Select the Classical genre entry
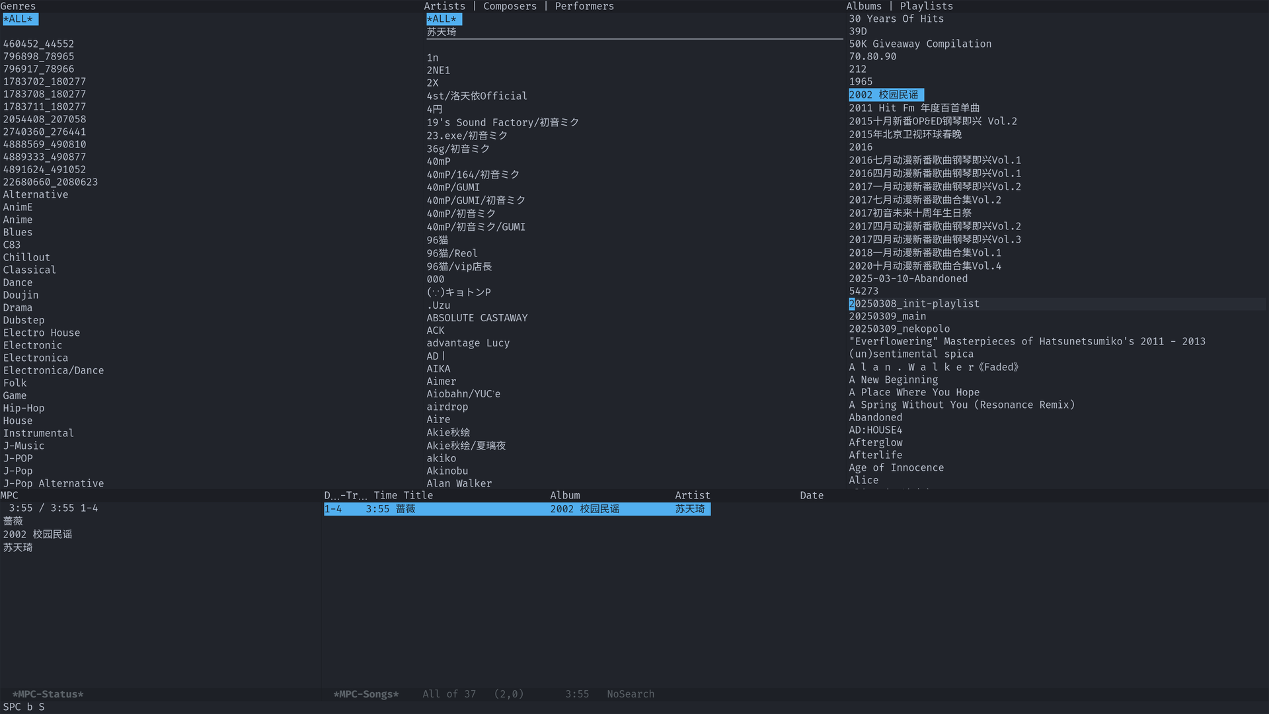The image size is (1269, 714). click(29, 270)
